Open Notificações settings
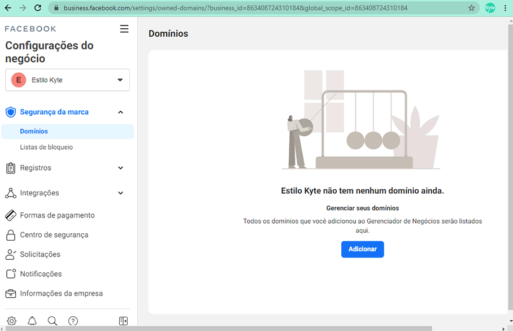Image resolution: width=513 pixels, height=331 pixels. (x=41, y=274)
